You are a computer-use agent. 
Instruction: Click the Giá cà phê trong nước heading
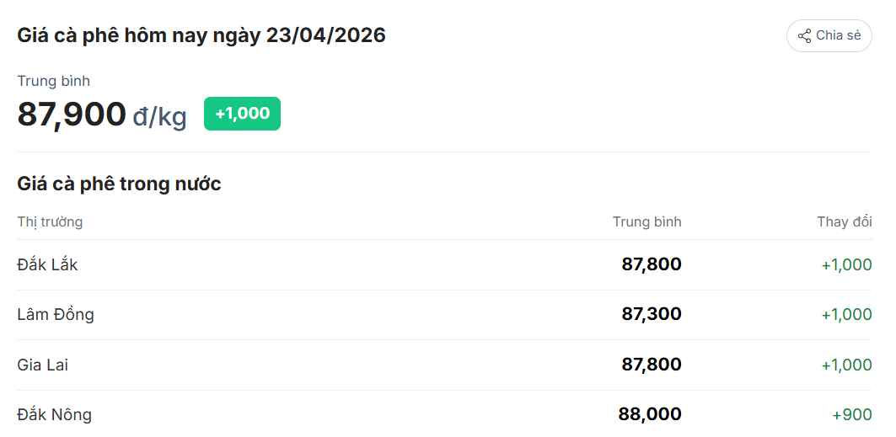coord(119,184)
